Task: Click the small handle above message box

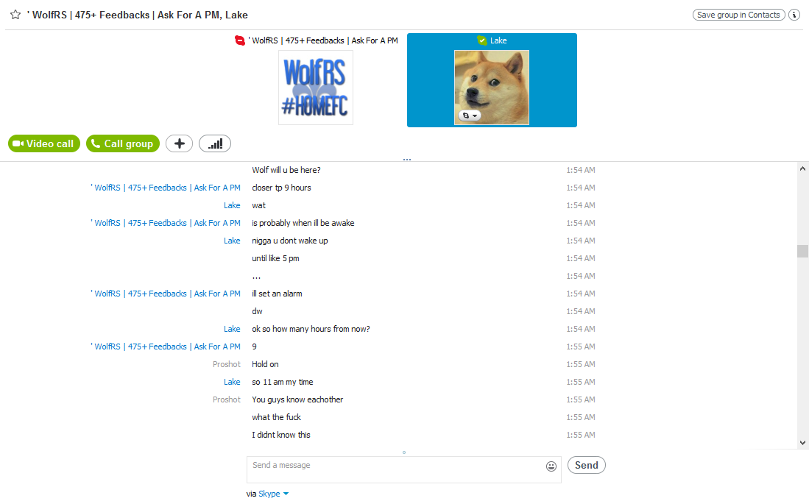Action: [404, 452]
